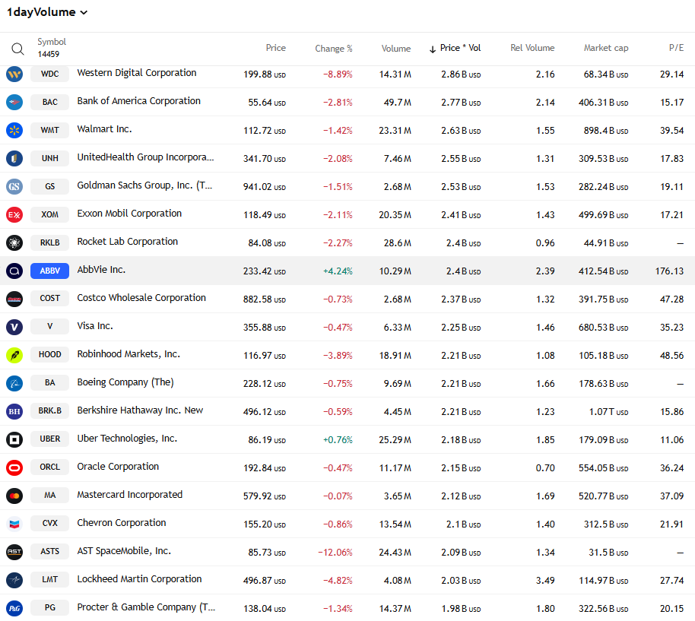Click Berkshire market cap 1.07 T USD
This screenshot has width=695, height=621.
[608, 412]
